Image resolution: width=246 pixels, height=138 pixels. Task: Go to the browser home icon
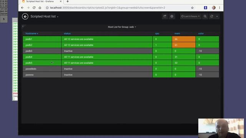click(x=40, y=8)
